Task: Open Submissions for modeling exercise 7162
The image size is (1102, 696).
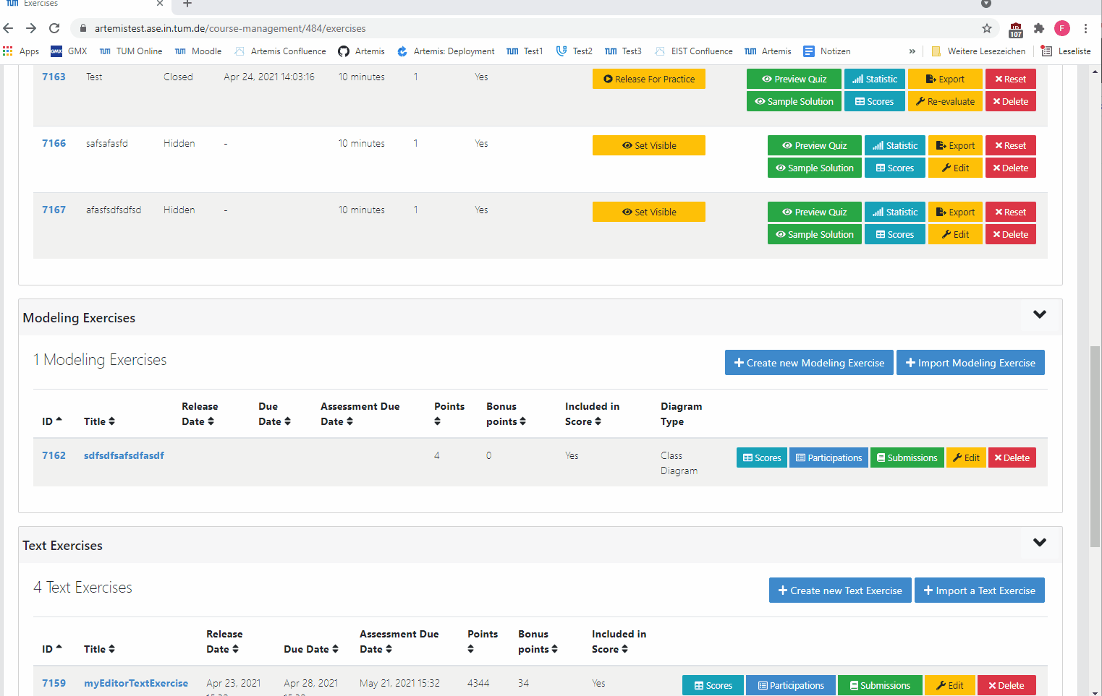Action: (x=907, y=457)
